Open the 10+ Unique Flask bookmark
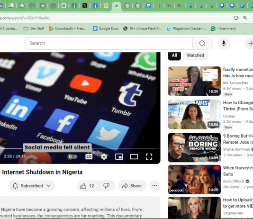Viewport: 253px width, 219px height. click(143, 28)
